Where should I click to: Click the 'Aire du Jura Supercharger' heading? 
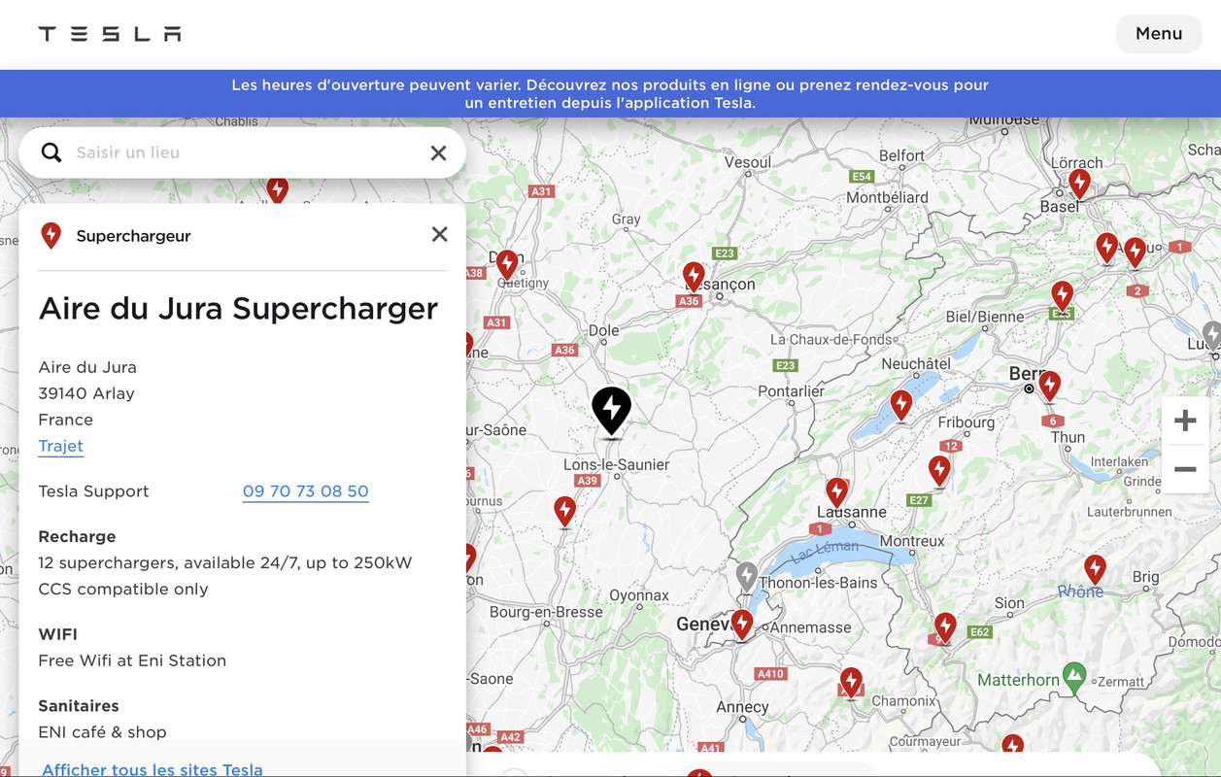coord(238,309)
